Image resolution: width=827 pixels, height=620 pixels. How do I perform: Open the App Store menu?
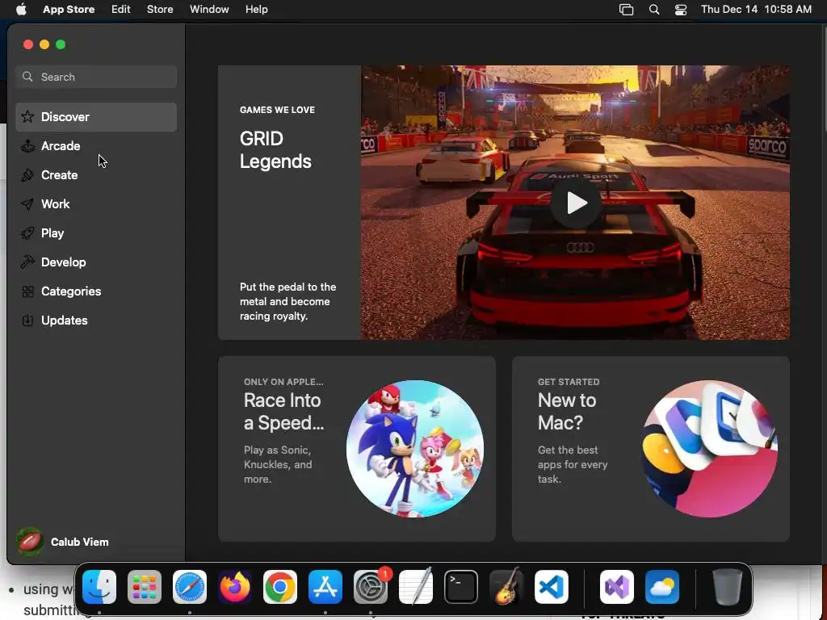point(69,10)
